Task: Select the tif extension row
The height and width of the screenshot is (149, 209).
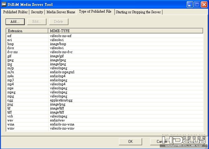Action: pyautogui.click(x=105, y=108)
